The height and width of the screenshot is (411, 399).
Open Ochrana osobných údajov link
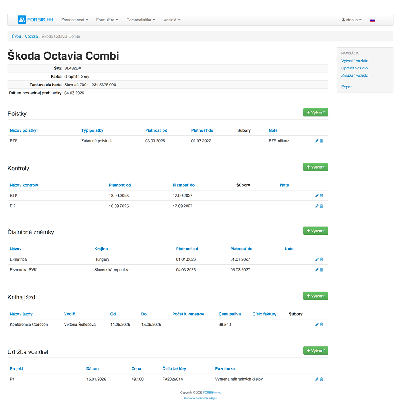(x=200, y=398)
